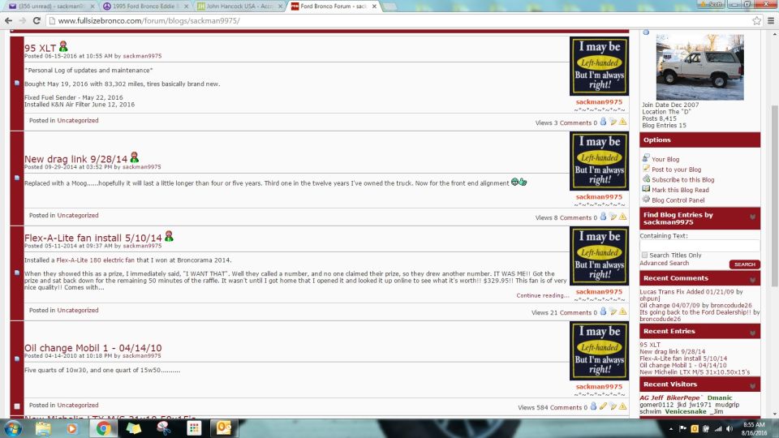Show hidden system tray icons arrow
Viewport: 779px width, 438px height.
coord(671,428)
